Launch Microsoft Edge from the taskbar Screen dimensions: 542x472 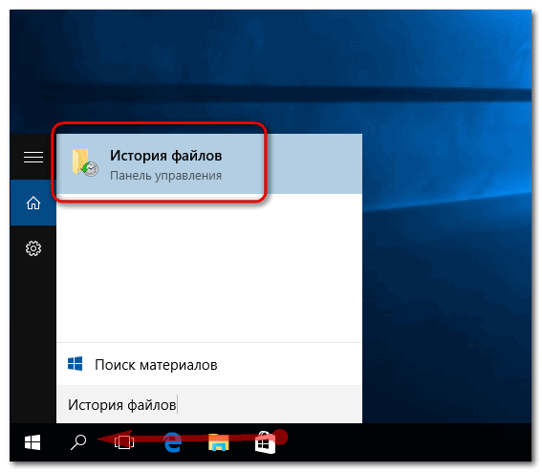[x=172, y=442]
